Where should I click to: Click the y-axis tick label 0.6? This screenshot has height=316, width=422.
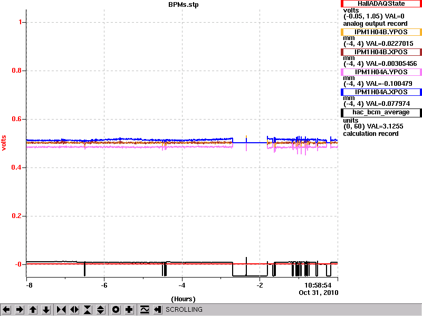tap(17, 119)
